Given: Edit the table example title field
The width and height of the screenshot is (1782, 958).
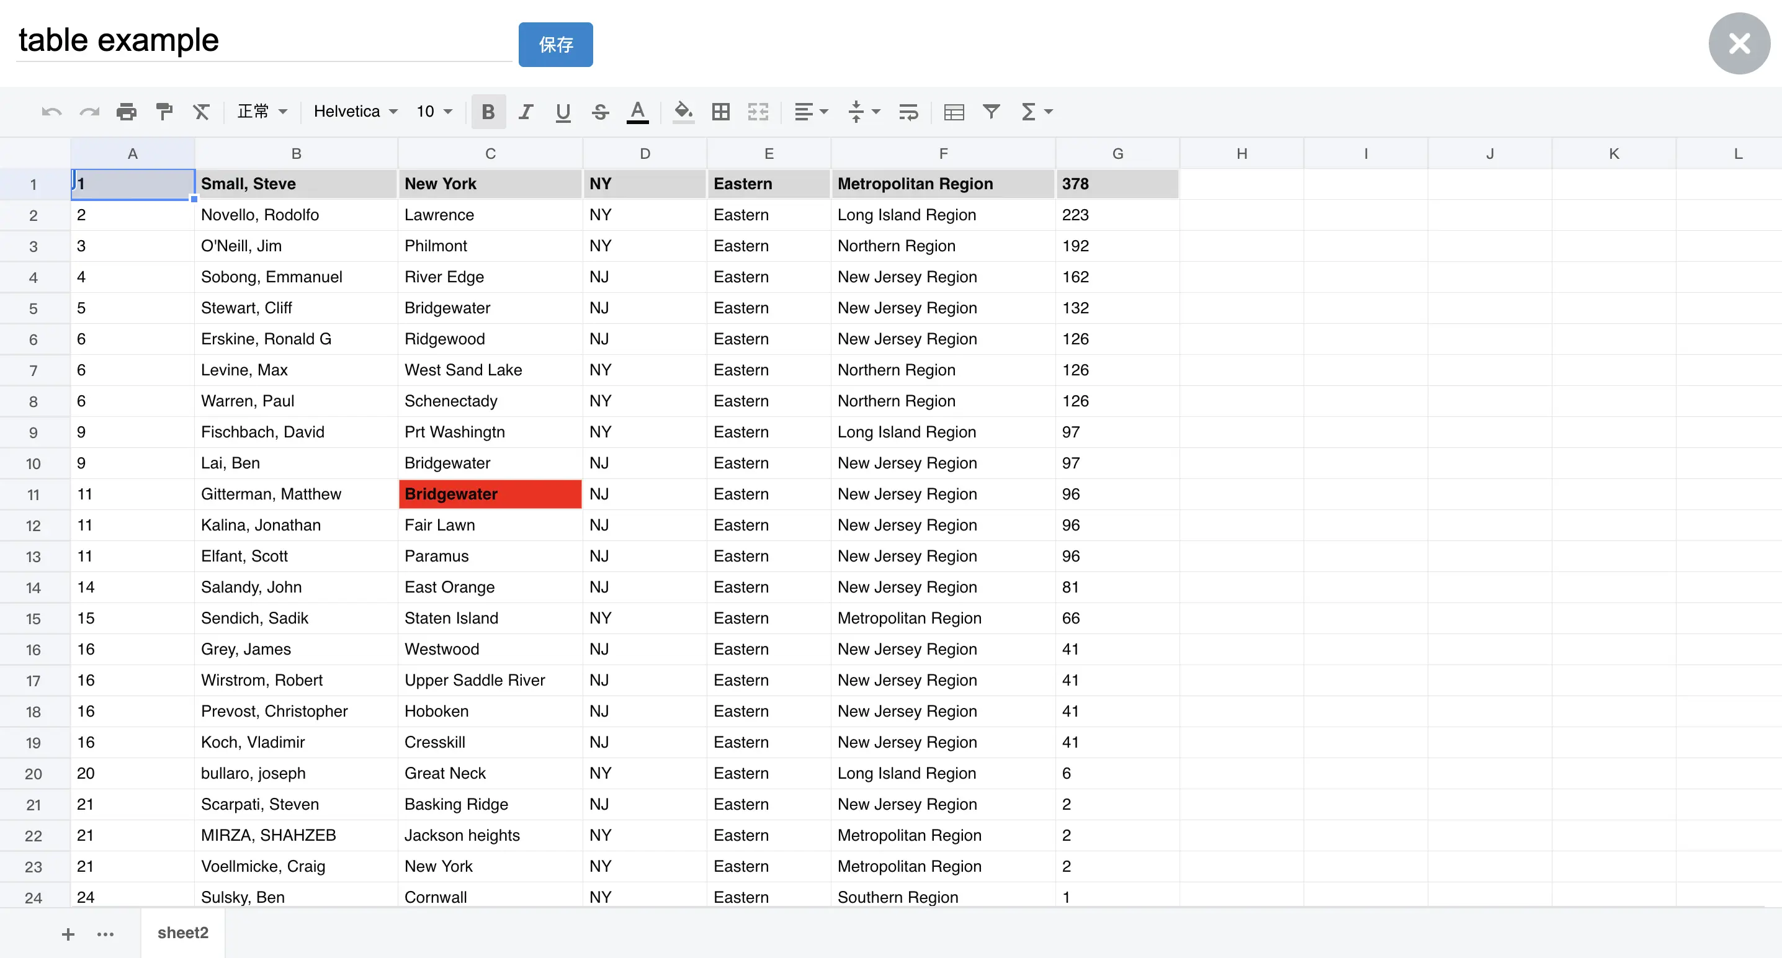Looking at the screenshot, I should [x=264, y=40].
